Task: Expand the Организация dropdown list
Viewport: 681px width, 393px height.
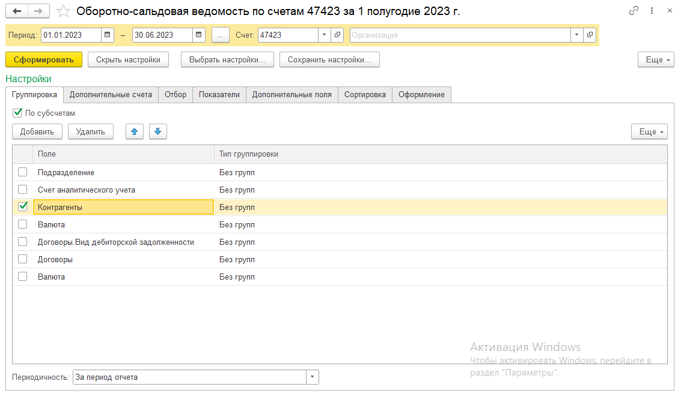Action: 577,35
